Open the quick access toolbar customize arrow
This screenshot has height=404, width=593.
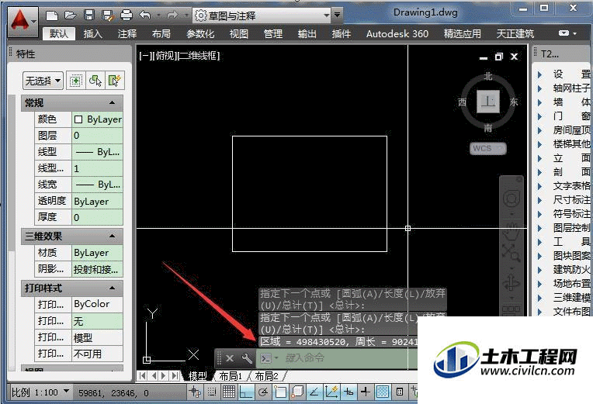(337, 15)
